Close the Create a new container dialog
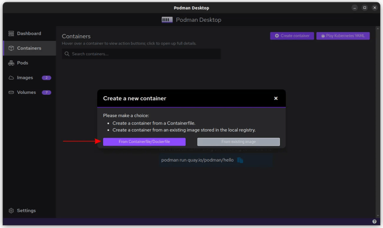This screenshot has height=228, width=383. point(276,98)
